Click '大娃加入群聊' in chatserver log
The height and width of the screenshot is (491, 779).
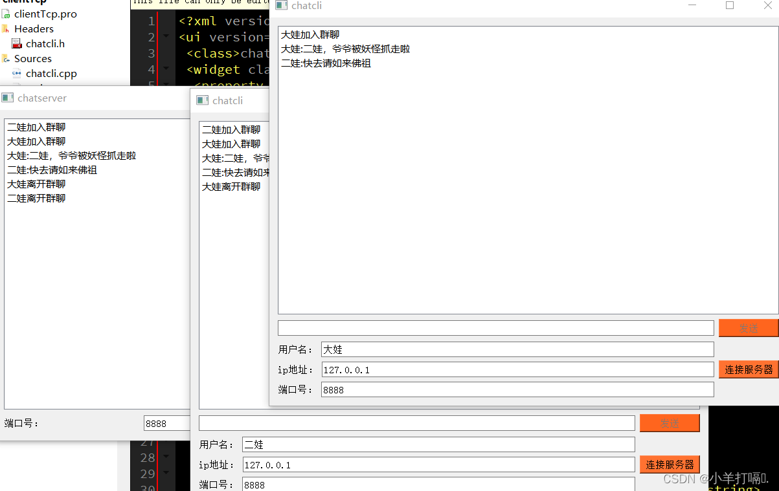coord(36,141)
